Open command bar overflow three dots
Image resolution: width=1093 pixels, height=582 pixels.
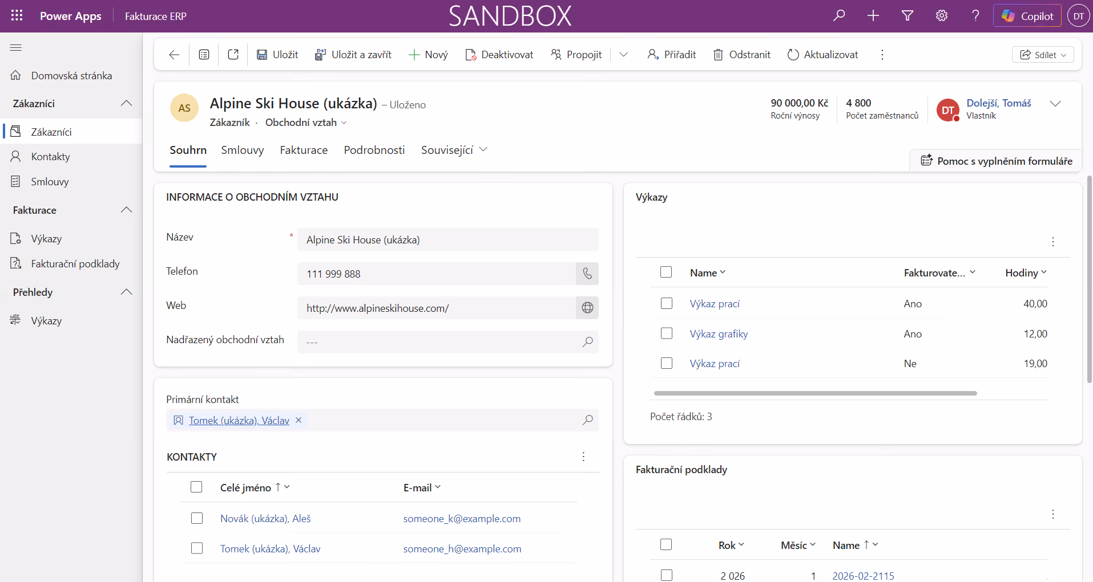(x=882, y=55)
